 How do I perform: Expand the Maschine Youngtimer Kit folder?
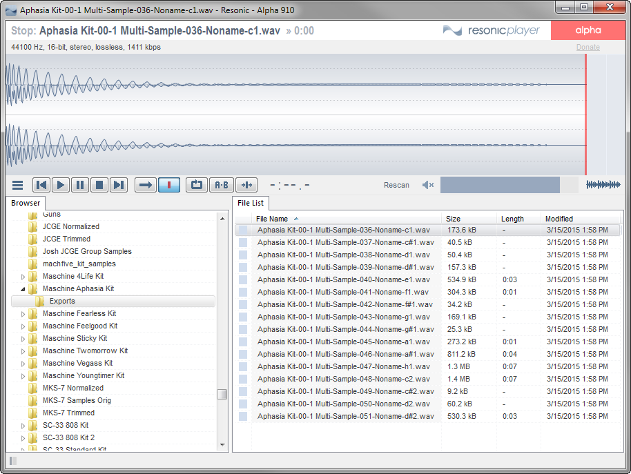click(23, 376)
